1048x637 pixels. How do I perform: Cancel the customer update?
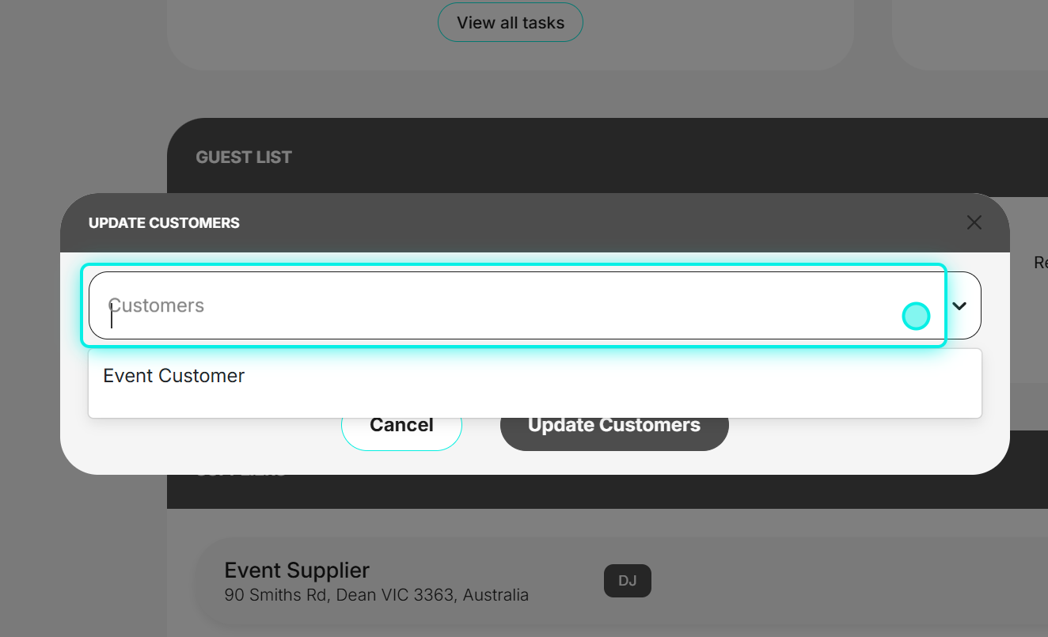pyautogui.click(x=401, y=425)
